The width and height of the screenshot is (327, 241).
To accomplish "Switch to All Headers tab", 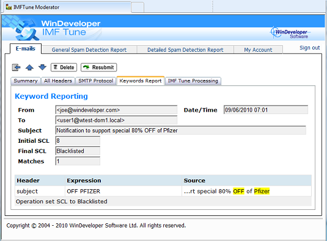I will click(x=58, y=81).
